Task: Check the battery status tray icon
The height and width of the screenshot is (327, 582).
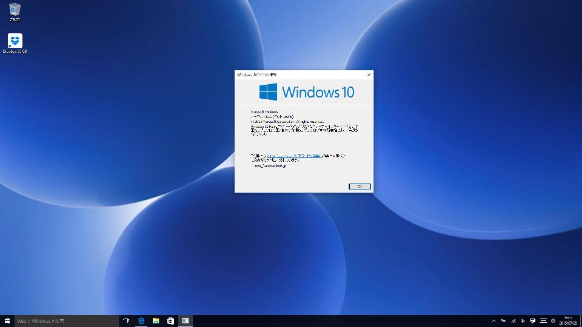Action: click(504, 321)
